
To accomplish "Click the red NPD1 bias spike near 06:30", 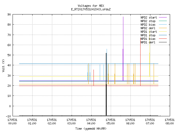I will coord(140,62).
